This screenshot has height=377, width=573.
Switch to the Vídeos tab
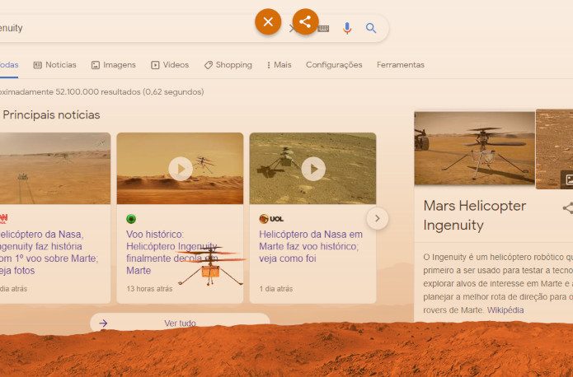point(170,65)
